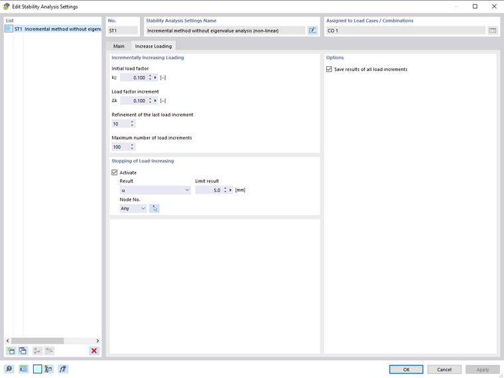Click the maximum load increments 100 field
The height and width of the screenshot is (378, 504).
coord(121,147)
